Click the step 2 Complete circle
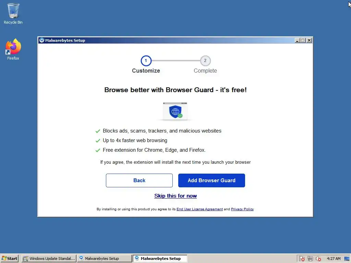Image resolution: width=351 pixels, height=263 pixels. (x=205, y=61)
